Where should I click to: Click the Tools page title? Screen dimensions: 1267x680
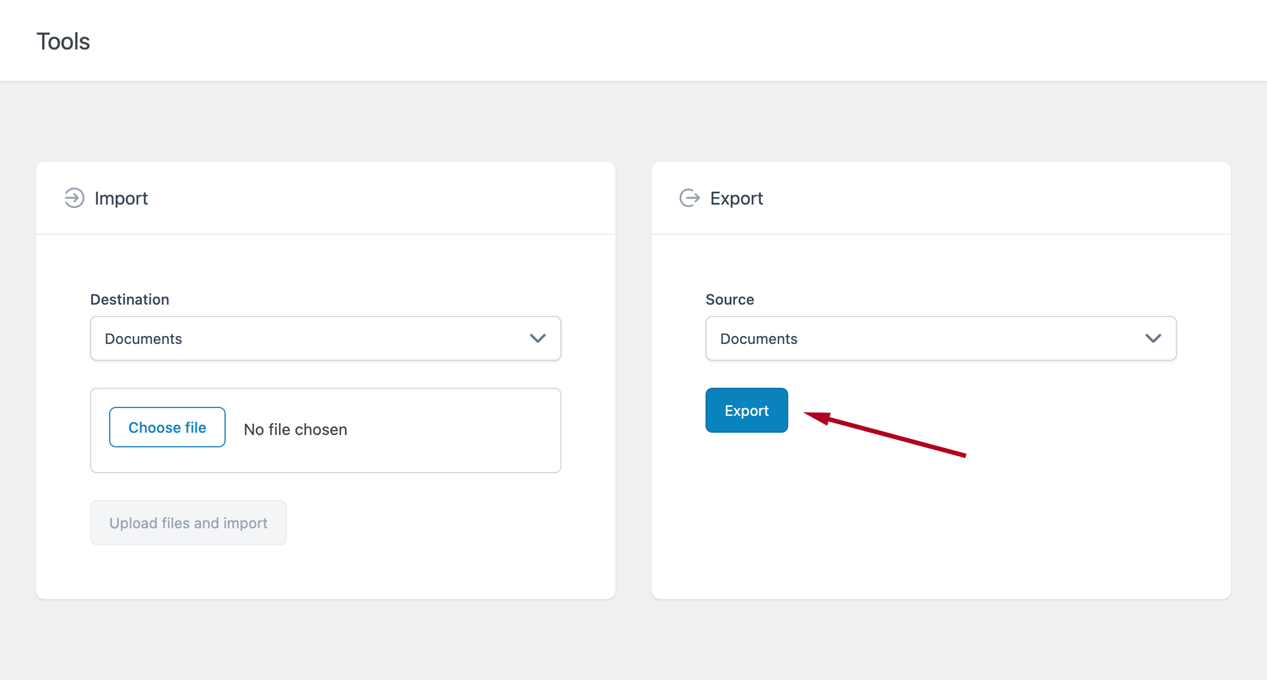pos(62,40)
